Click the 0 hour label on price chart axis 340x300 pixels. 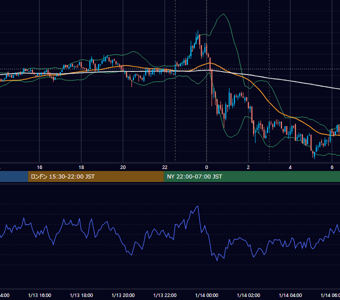click(x=206, y=167)
